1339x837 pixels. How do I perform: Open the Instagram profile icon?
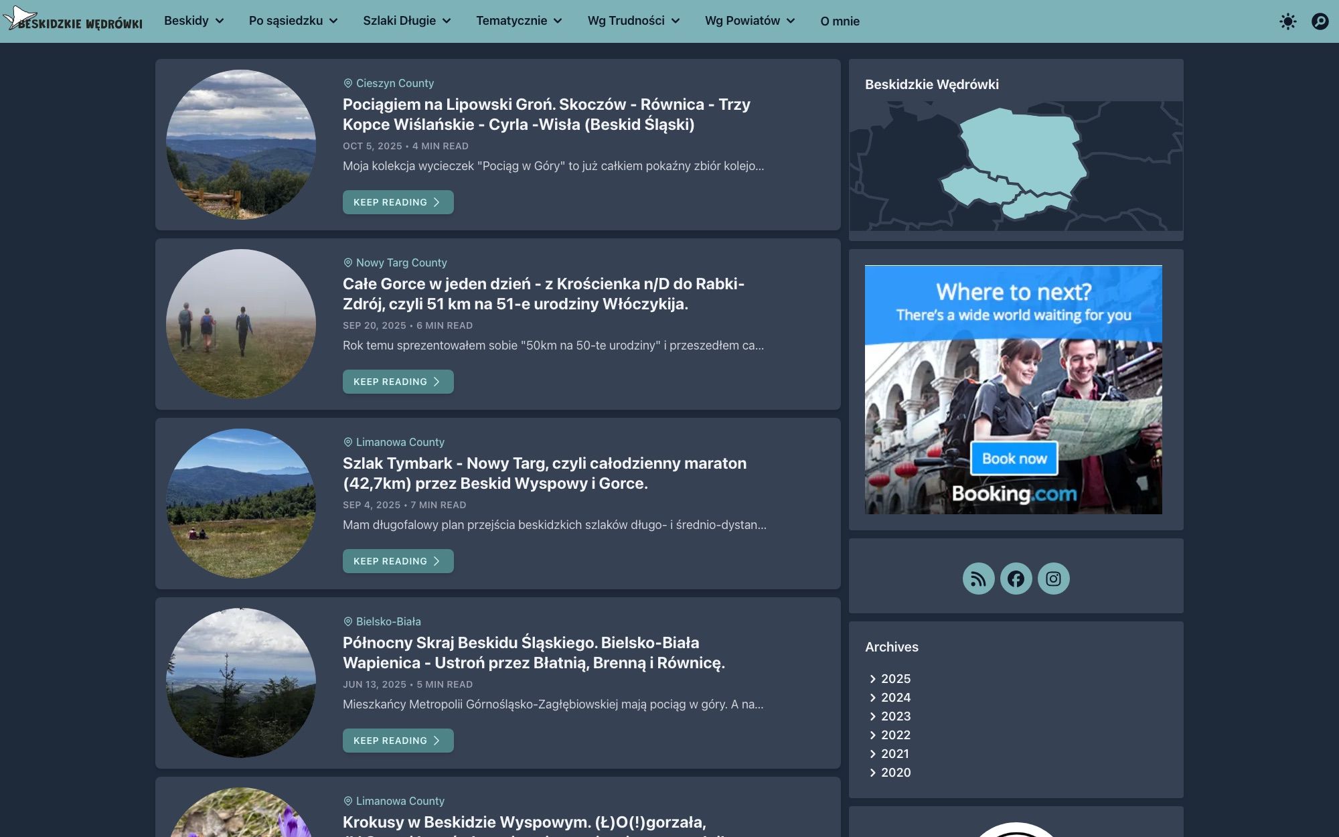(1053, 579)
